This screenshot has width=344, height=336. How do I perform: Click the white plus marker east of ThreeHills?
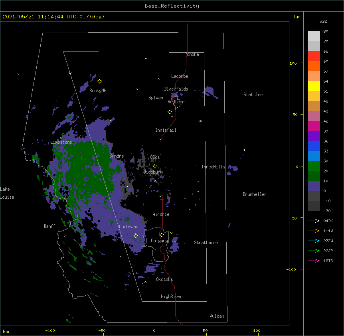244,150
